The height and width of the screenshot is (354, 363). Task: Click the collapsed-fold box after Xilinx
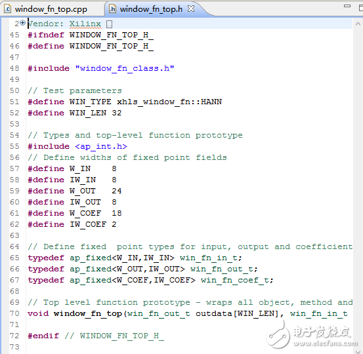109,24
